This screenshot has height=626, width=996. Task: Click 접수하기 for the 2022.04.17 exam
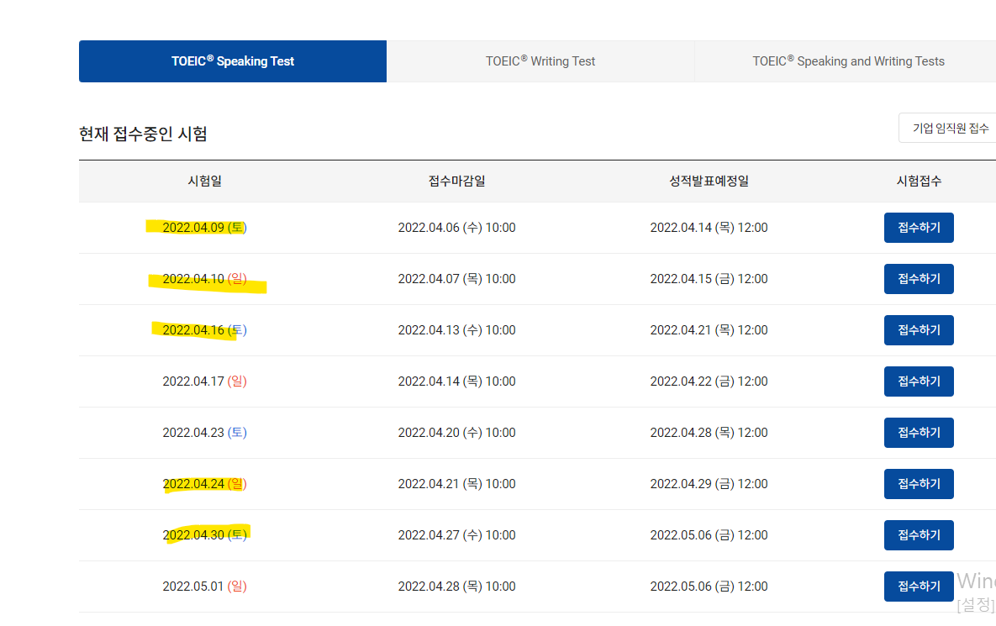[x=919, y=381]
